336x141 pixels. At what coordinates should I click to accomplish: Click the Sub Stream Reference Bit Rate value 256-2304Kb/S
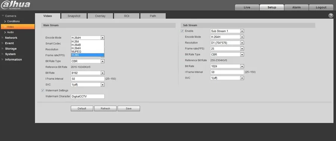click(x=219, y=60)
